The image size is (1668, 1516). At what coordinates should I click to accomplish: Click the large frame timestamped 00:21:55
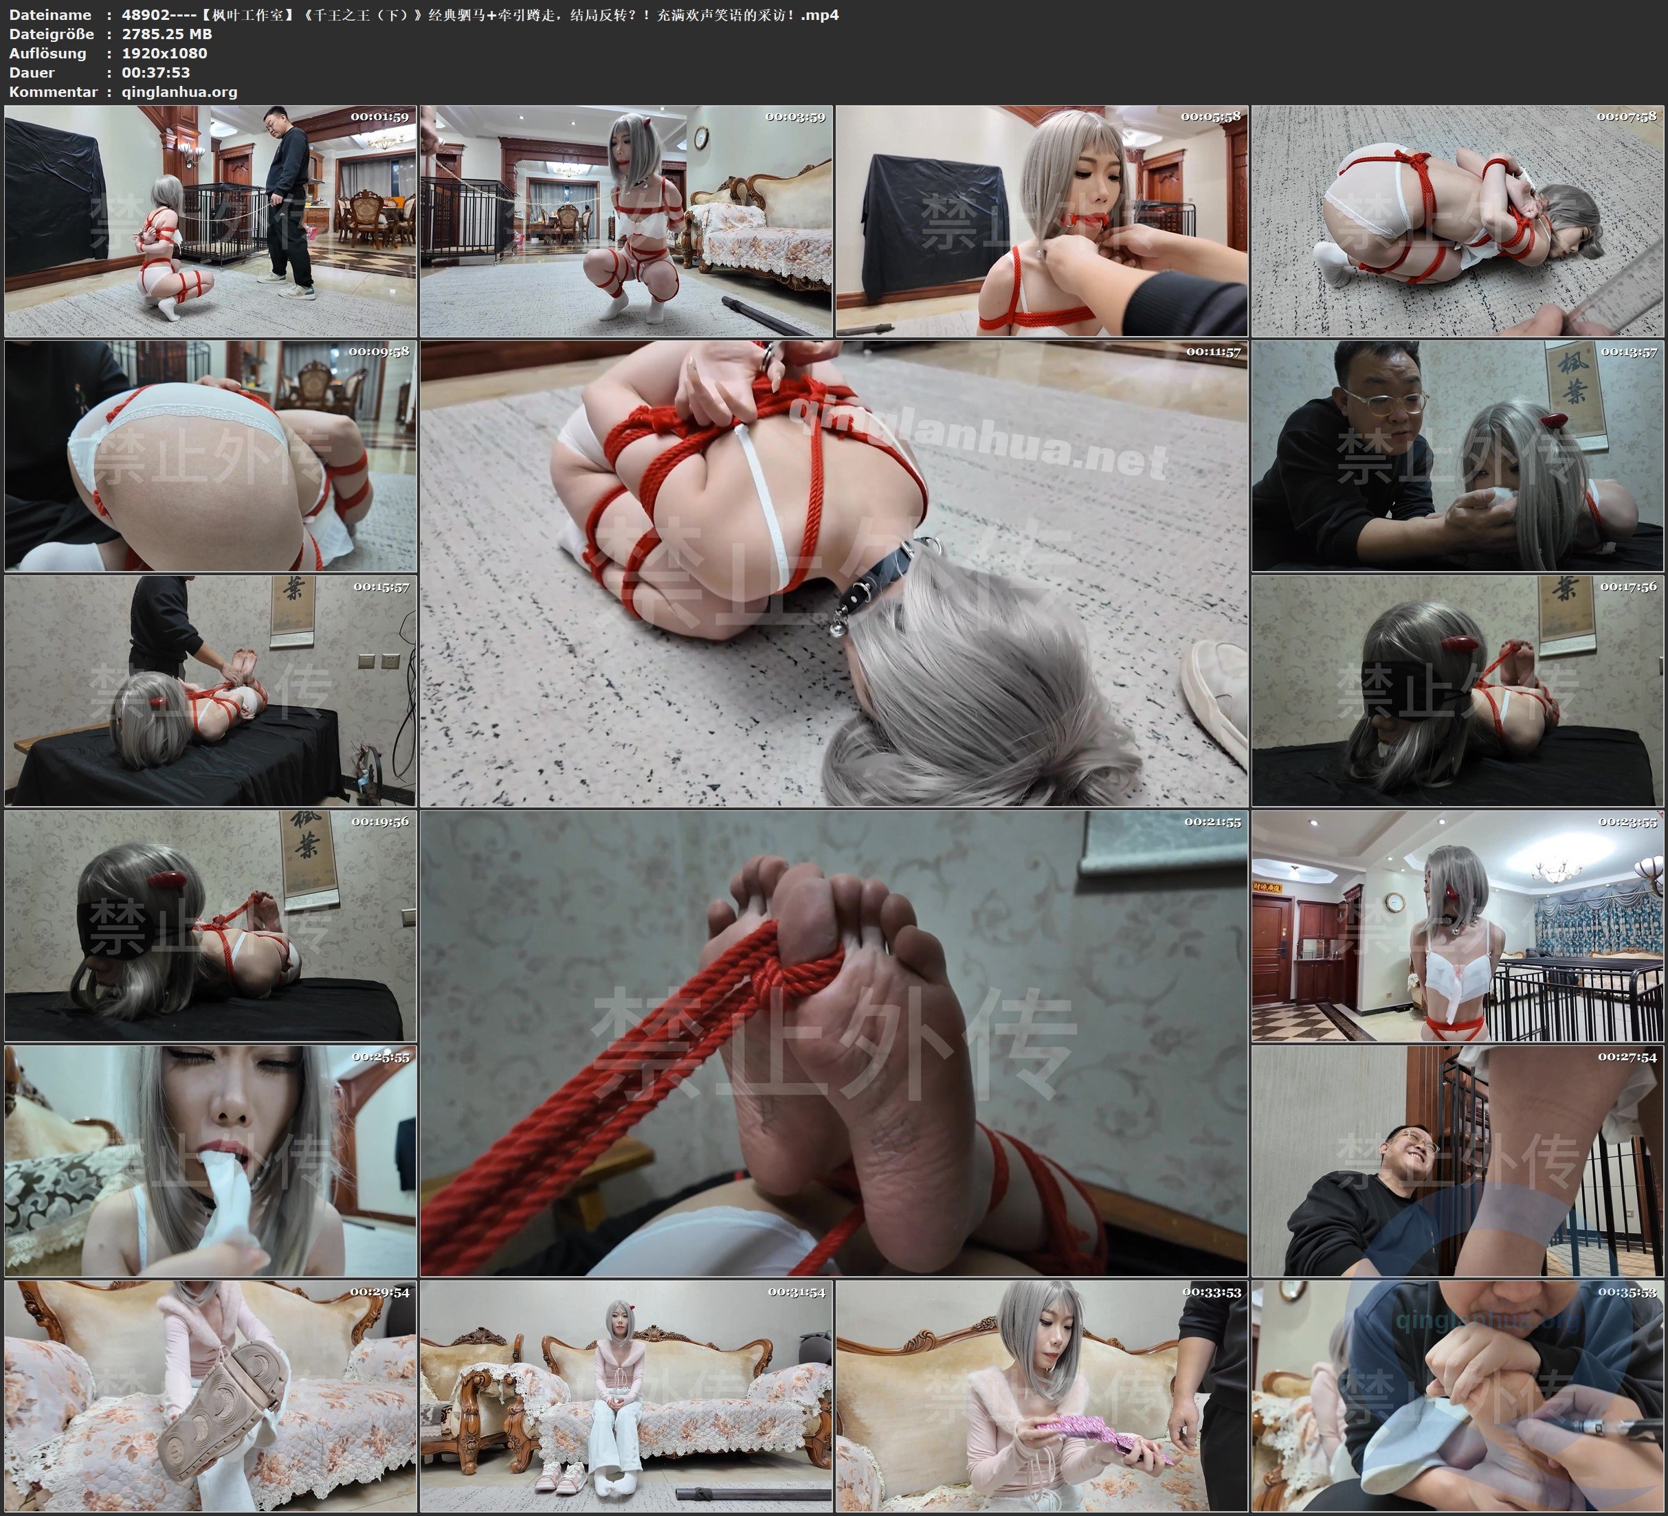[x=834, y=1043]
